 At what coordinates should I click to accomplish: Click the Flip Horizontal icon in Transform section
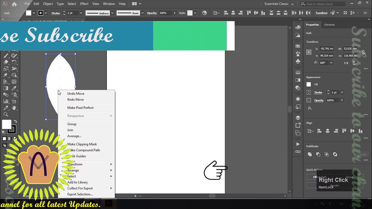click(x=346, y=63)
